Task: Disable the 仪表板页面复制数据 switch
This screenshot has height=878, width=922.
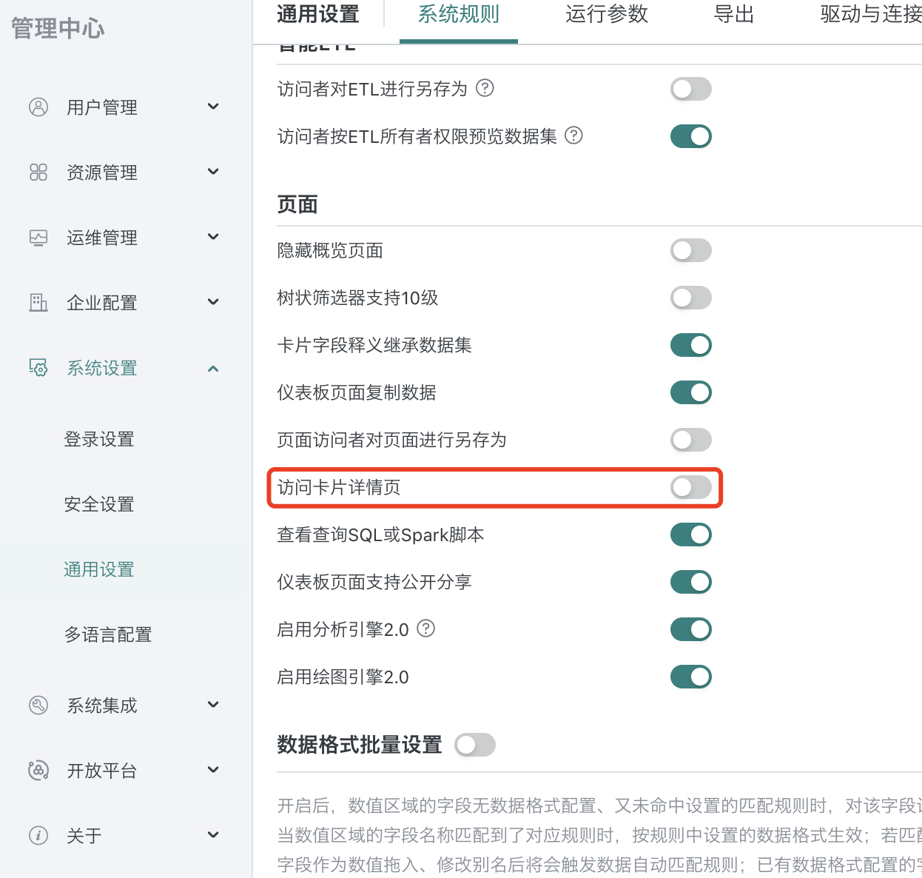Action: [x=691, y=392]
